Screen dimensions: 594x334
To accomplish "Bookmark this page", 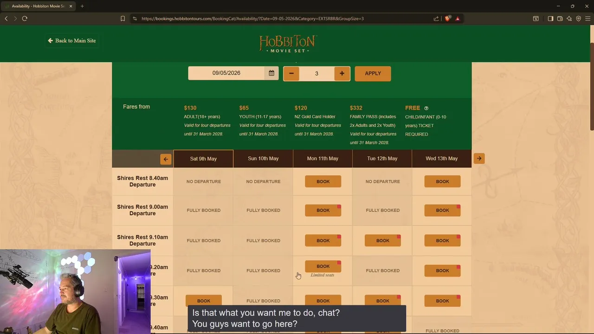I will point(123,19).
